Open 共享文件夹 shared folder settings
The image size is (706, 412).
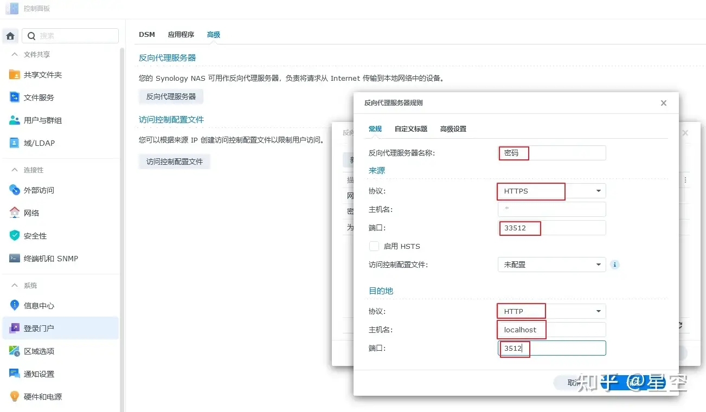42,75
